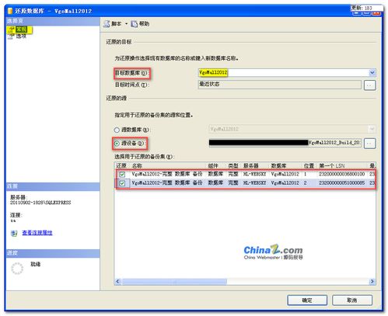
Task: Select the source database radio button
Action: pyautogui.click(x=117, y=130)
